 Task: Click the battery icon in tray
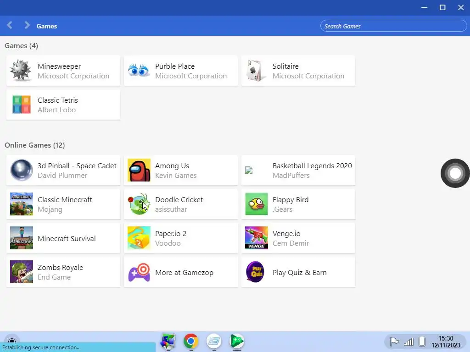422,341
